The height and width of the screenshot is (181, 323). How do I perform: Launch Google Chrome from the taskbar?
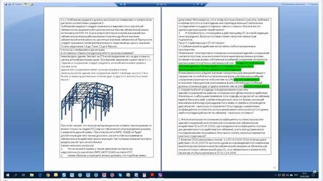[x=48, y=175]
